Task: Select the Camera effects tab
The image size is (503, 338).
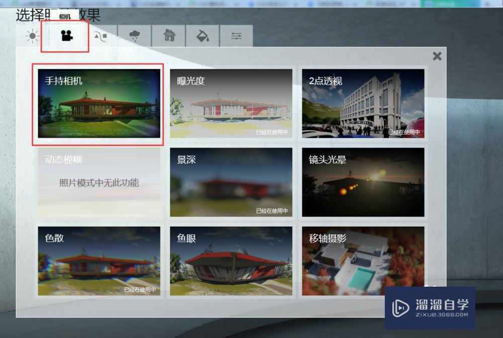Action: (67, 36)
